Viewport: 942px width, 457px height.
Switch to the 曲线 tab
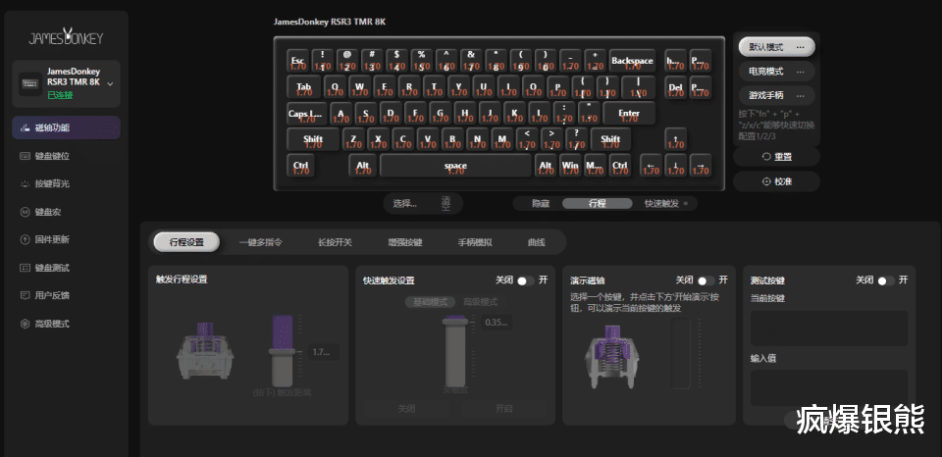pyautogui.click(x=536, y=242)
